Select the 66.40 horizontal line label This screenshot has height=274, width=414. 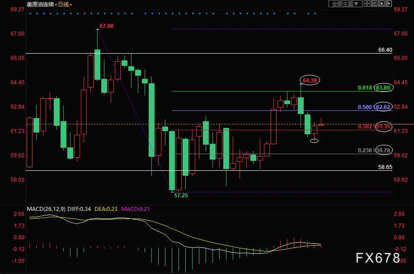385,50
